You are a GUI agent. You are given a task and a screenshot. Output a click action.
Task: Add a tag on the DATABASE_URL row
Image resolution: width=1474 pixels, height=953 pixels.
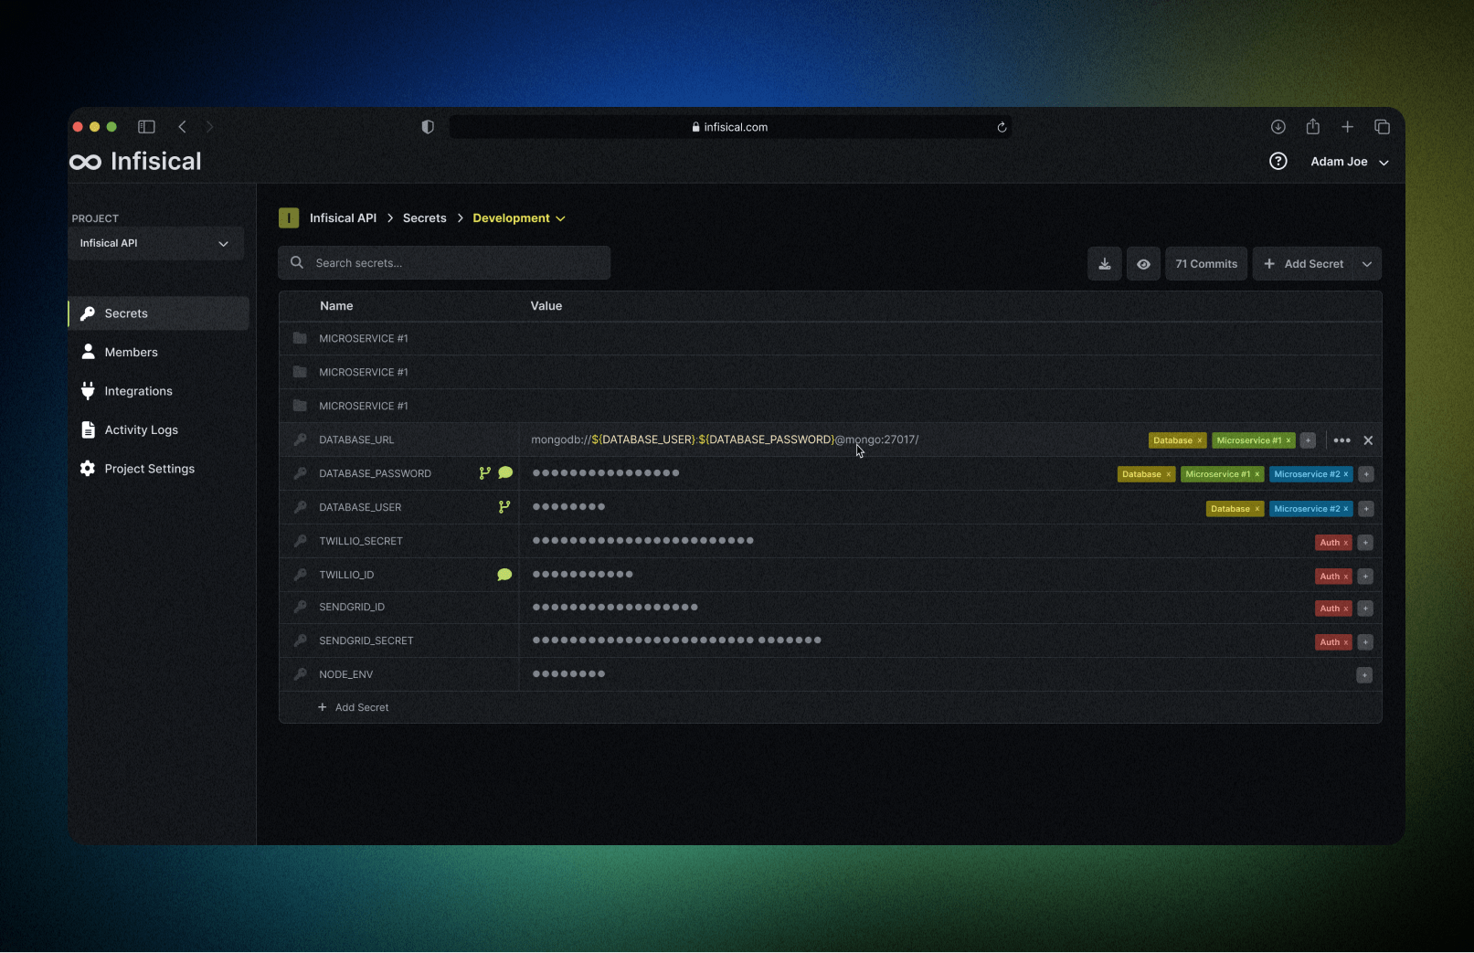[x=1308, y=440]
